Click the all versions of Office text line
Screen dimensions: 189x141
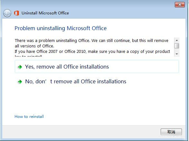click(x=34, y=46)
